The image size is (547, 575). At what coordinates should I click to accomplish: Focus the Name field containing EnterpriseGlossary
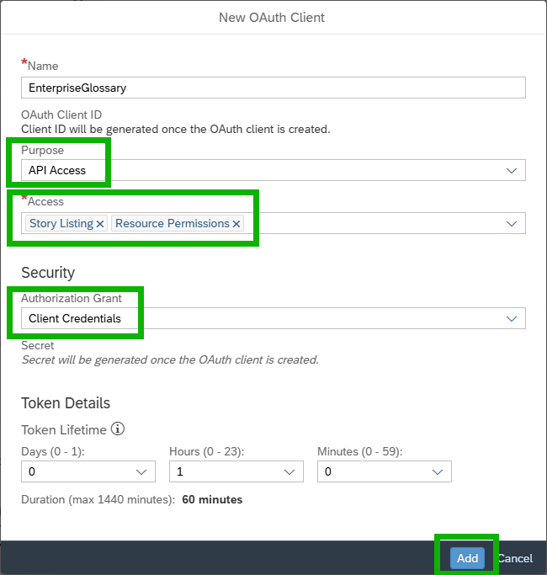(x=273, y=88)
